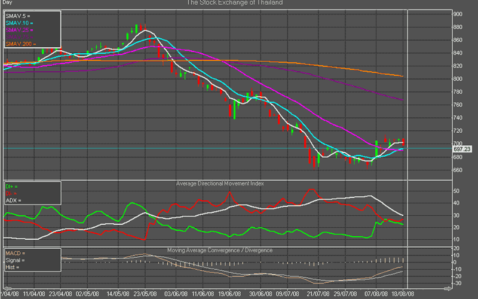Click the 800 price axis label

coord(458,79)
